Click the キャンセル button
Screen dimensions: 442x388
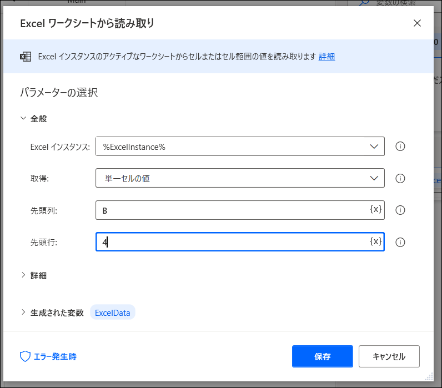[389, 356]
